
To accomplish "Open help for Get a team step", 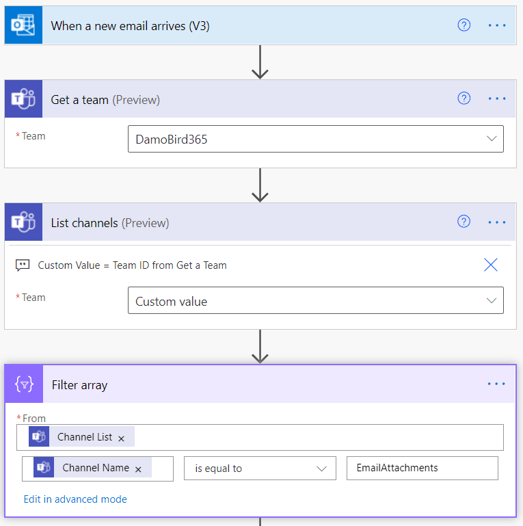I will tap(464, 98).
